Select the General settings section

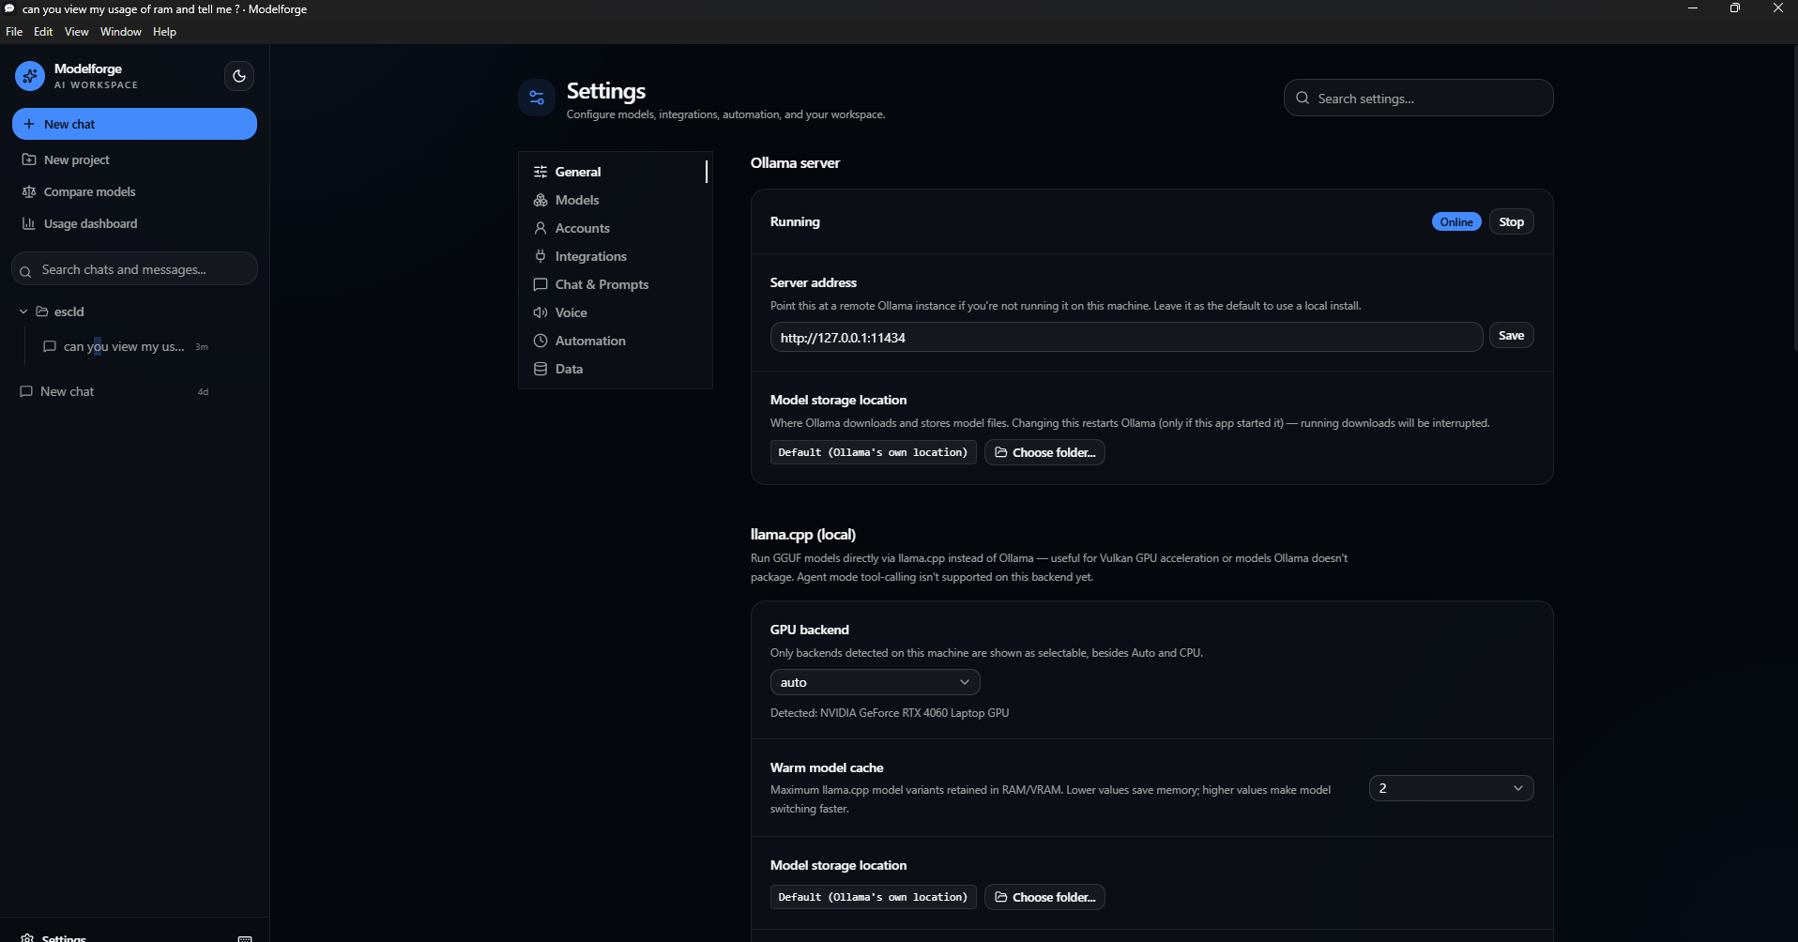point(615,172)
